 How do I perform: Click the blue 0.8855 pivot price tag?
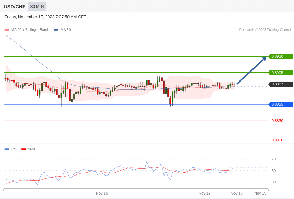point(281,104)
